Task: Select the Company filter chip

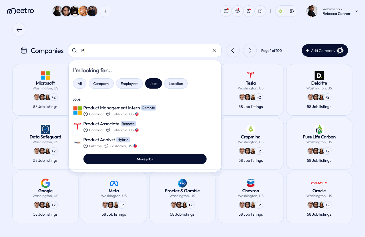Action: point(101,83)
